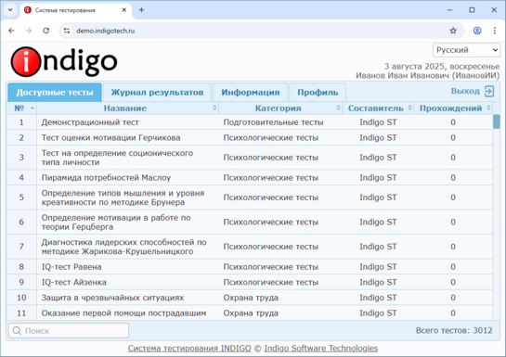Click the browser address bar URL
Screen dimensions: 506x357
click(105, 31)
